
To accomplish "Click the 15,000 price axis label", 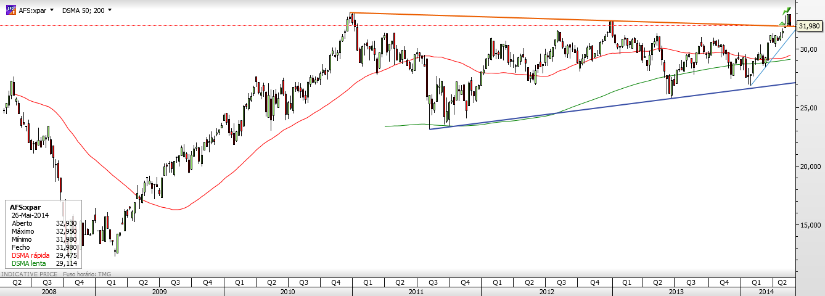I will click(810, 224).
